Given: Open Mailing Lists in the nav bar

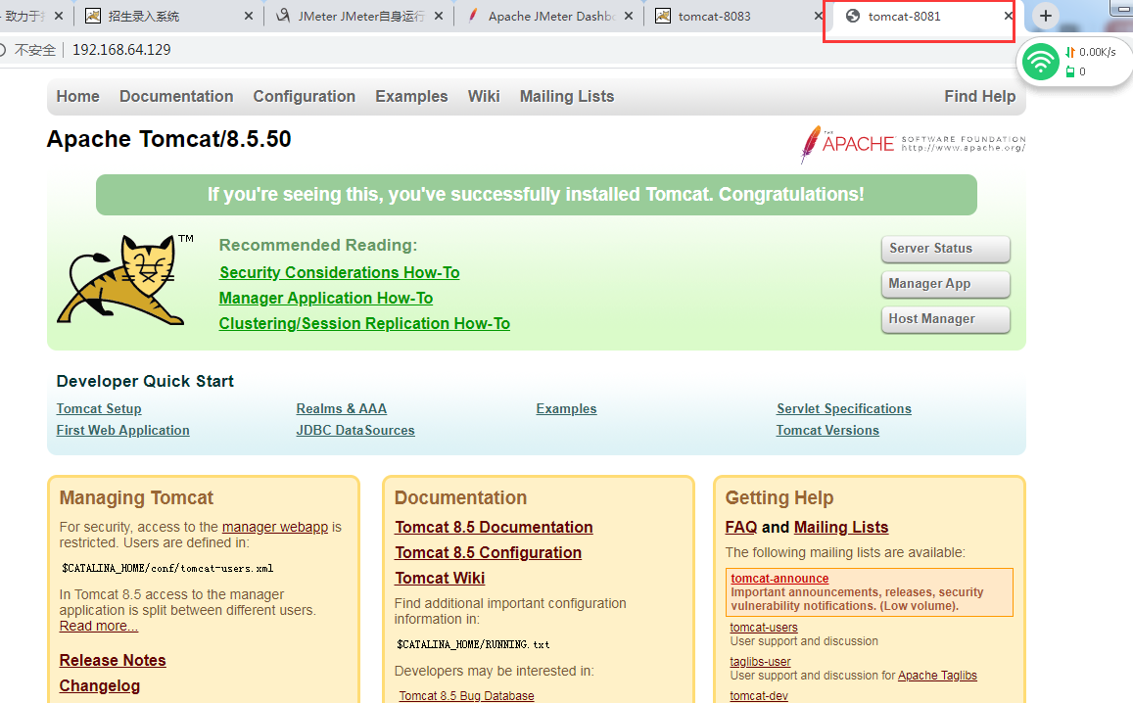Looking at the screenshot, I should 567,96.
